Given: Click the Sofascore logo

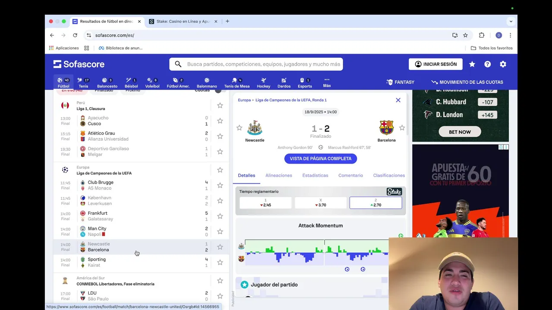Looking at the screenshot, I should coord(79,64).
